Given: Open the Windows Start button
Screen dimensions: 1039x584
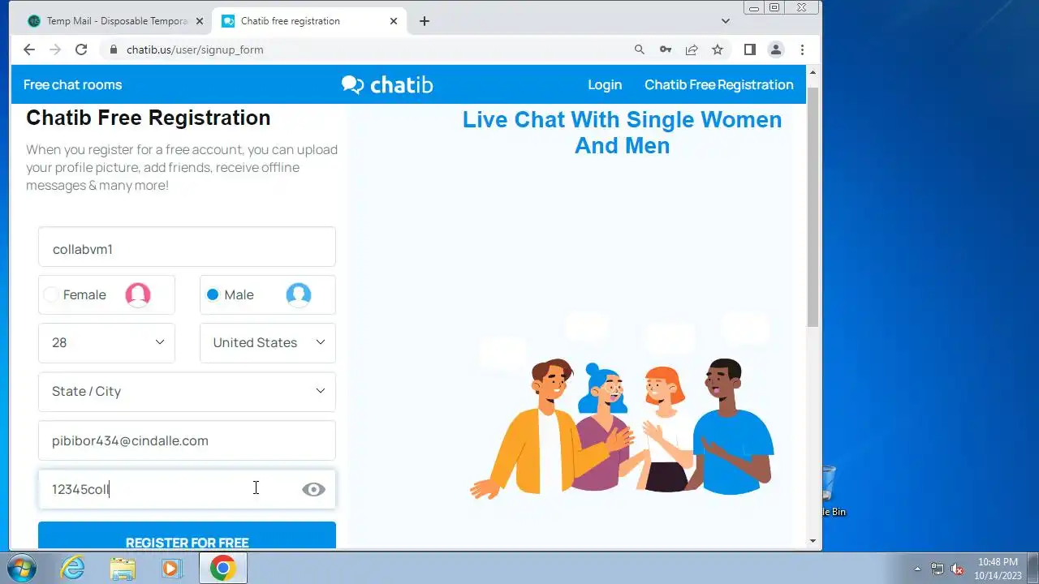Looking at the screenshot, I should pyautogui.click(x=21, y=568).
